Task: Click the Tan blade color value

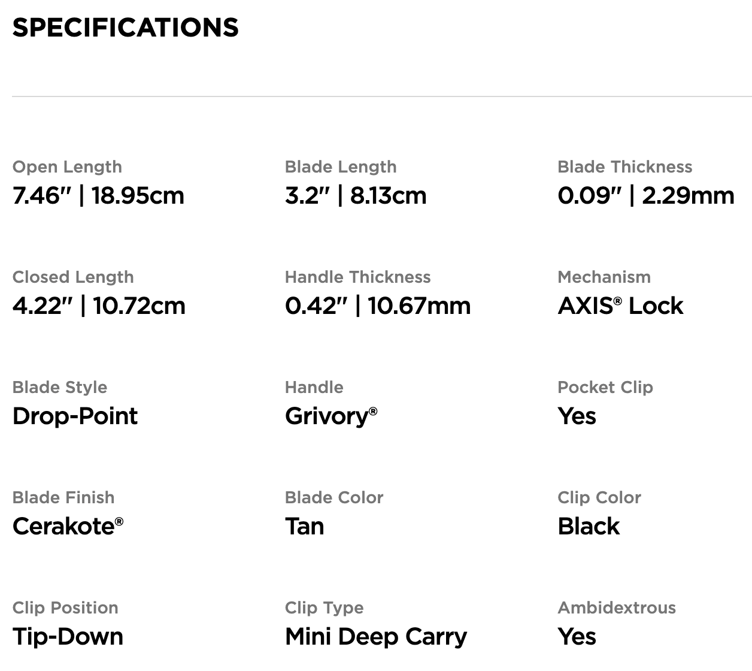Action: tap(304, 527)
